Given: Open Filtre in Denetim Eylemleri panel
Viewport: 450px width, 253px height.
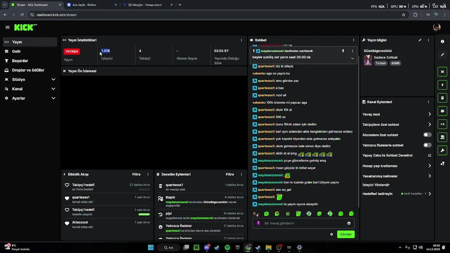Looking at the screenshot, I should 230,174.
